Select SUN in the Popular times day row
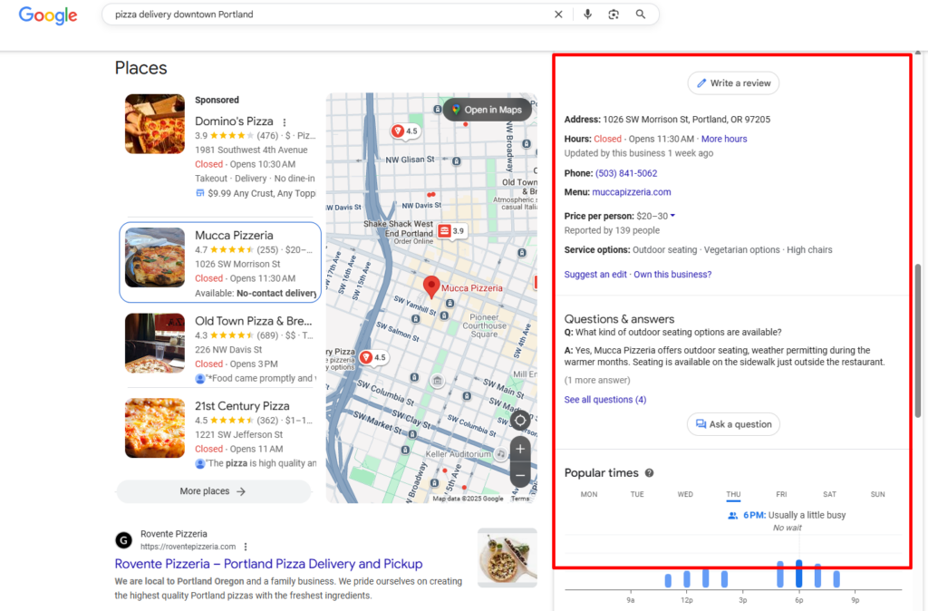 click(877, 494)
